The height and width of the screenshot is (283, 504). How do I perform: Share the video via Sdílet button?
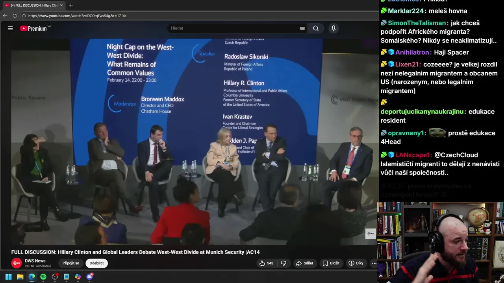[305, 263]
